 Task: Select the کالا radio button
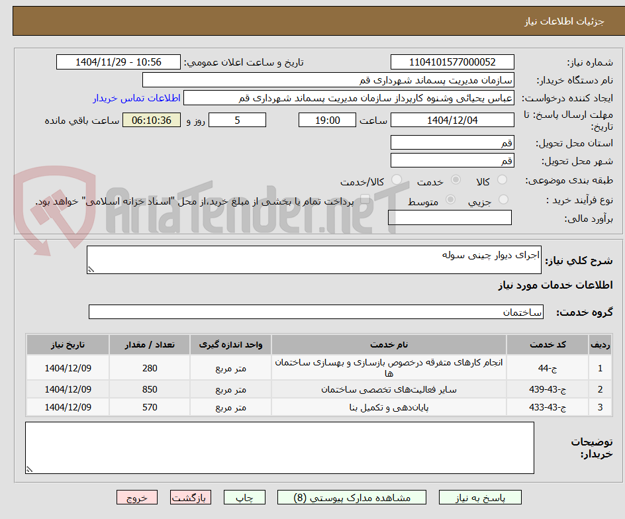pos(503,180)
